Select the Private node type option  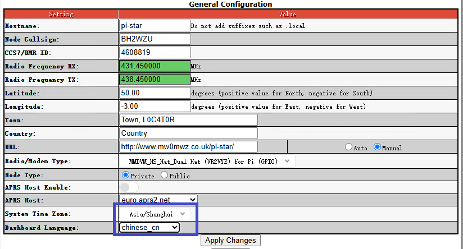click(x=126, y=175)
